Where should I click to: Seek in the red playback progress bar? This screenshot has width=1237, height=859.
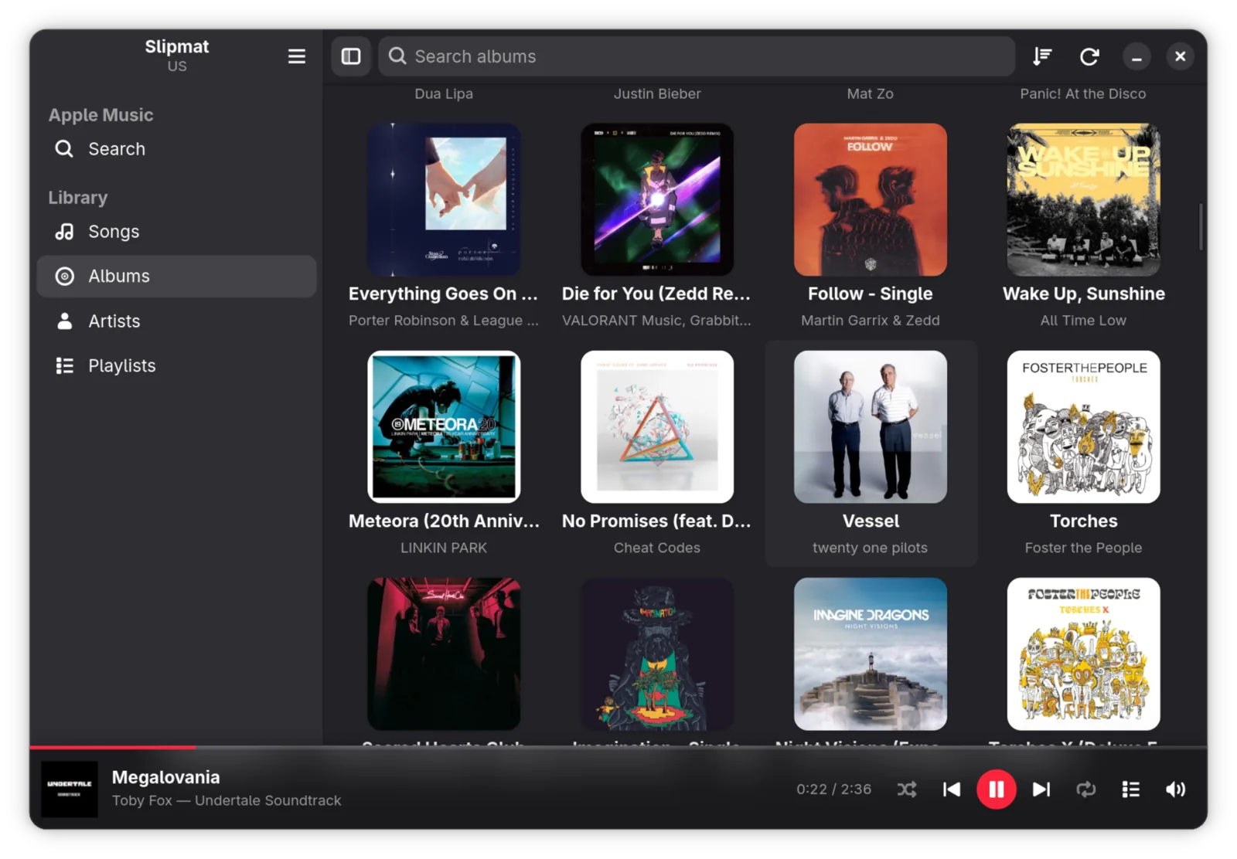(618, 748)
